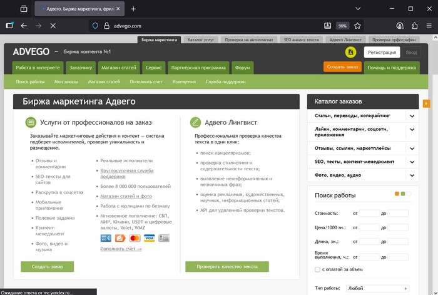This screenshot has height=295, width=438.
Task: Go to the Форум menu item
Action: pyautogui.click(x=243, y=68)
